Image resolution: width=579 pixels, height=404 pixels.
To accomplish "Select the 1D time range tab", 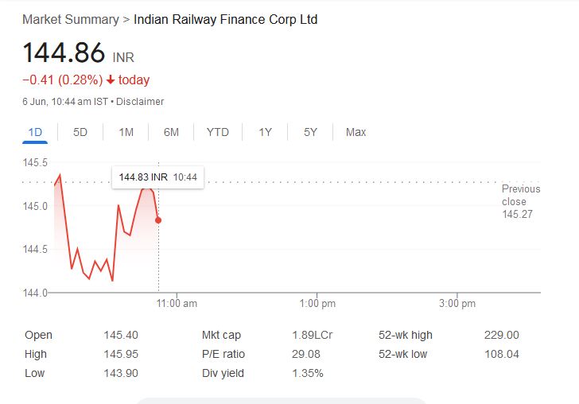I will tap(35, 132).
